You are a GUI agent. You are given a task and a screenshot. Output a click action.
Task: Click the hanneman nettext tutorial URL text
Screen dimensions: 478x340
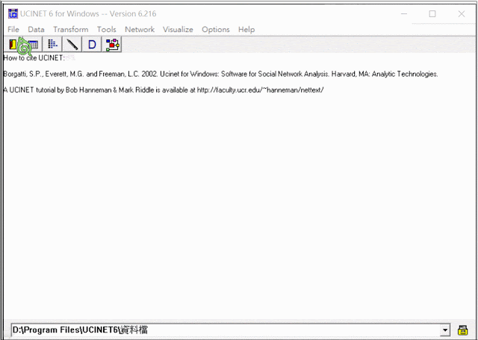261,90
